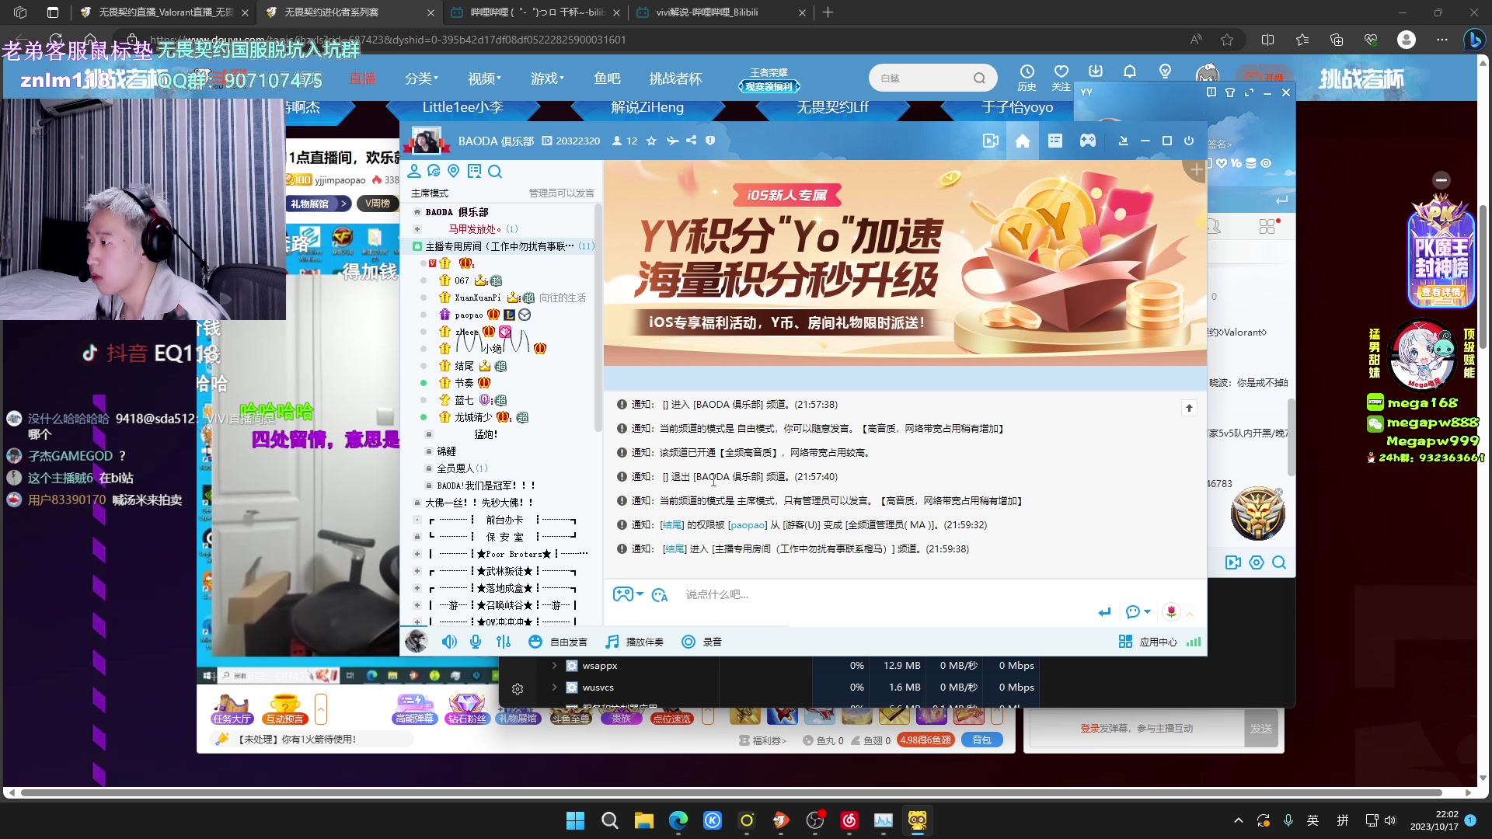Switch to the 无畏契约进化者系列赛 browser tab
The image size is (1492, 839).
pos(350,12)
